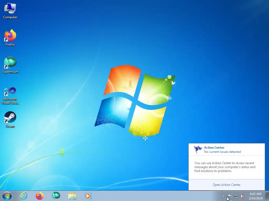Open Windows Media Player from the taskbar
The image size is (269, 201).
point(88,196)
